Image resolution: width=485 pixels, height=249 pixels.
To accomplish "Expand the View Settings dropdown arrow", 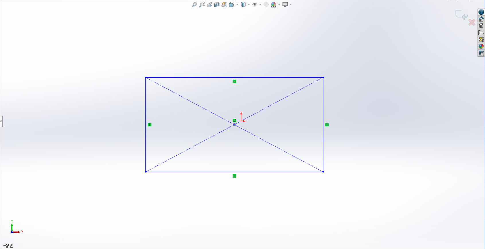I will coord(291,5).
